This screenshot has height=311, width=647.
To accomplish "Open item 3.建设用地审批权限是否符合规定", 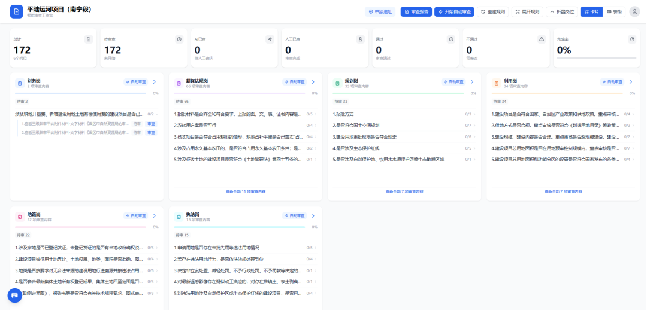I will pos(404,137).
